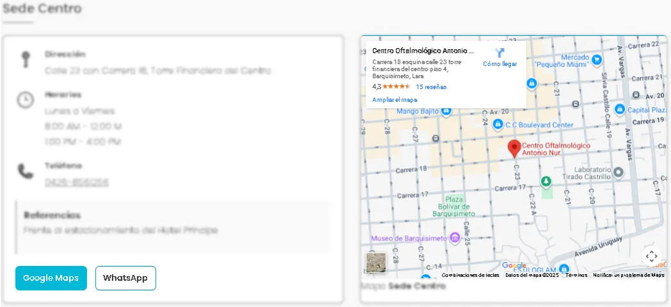Select the Laboratorio Tirado Castrillo gray marker
Image resolution: width=671 pixels, height=307 pixels.
(618, 172)
